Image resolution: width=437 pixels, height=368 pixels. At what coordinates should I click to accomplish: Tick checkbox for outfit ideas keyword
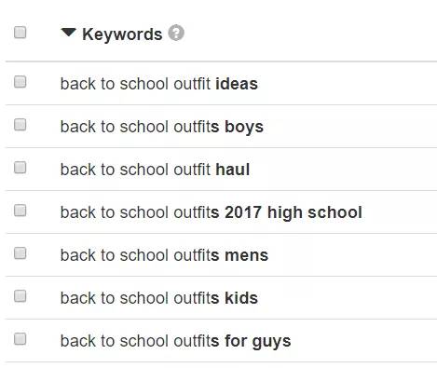point(20,82)
